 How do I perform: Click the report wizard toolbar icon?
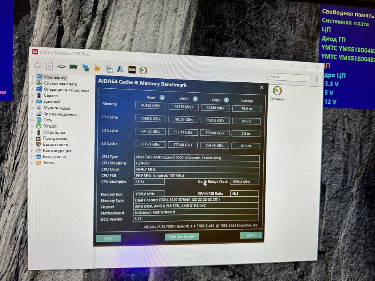pyautogui.click(x=109, y=69)
